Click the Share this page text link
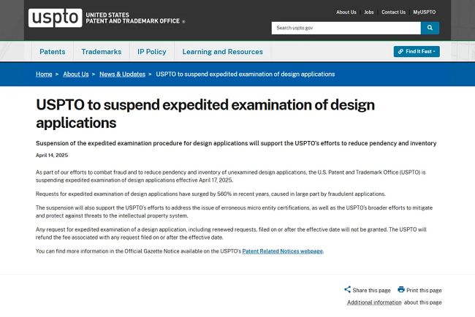475x317 pixels. coord(371,290)
